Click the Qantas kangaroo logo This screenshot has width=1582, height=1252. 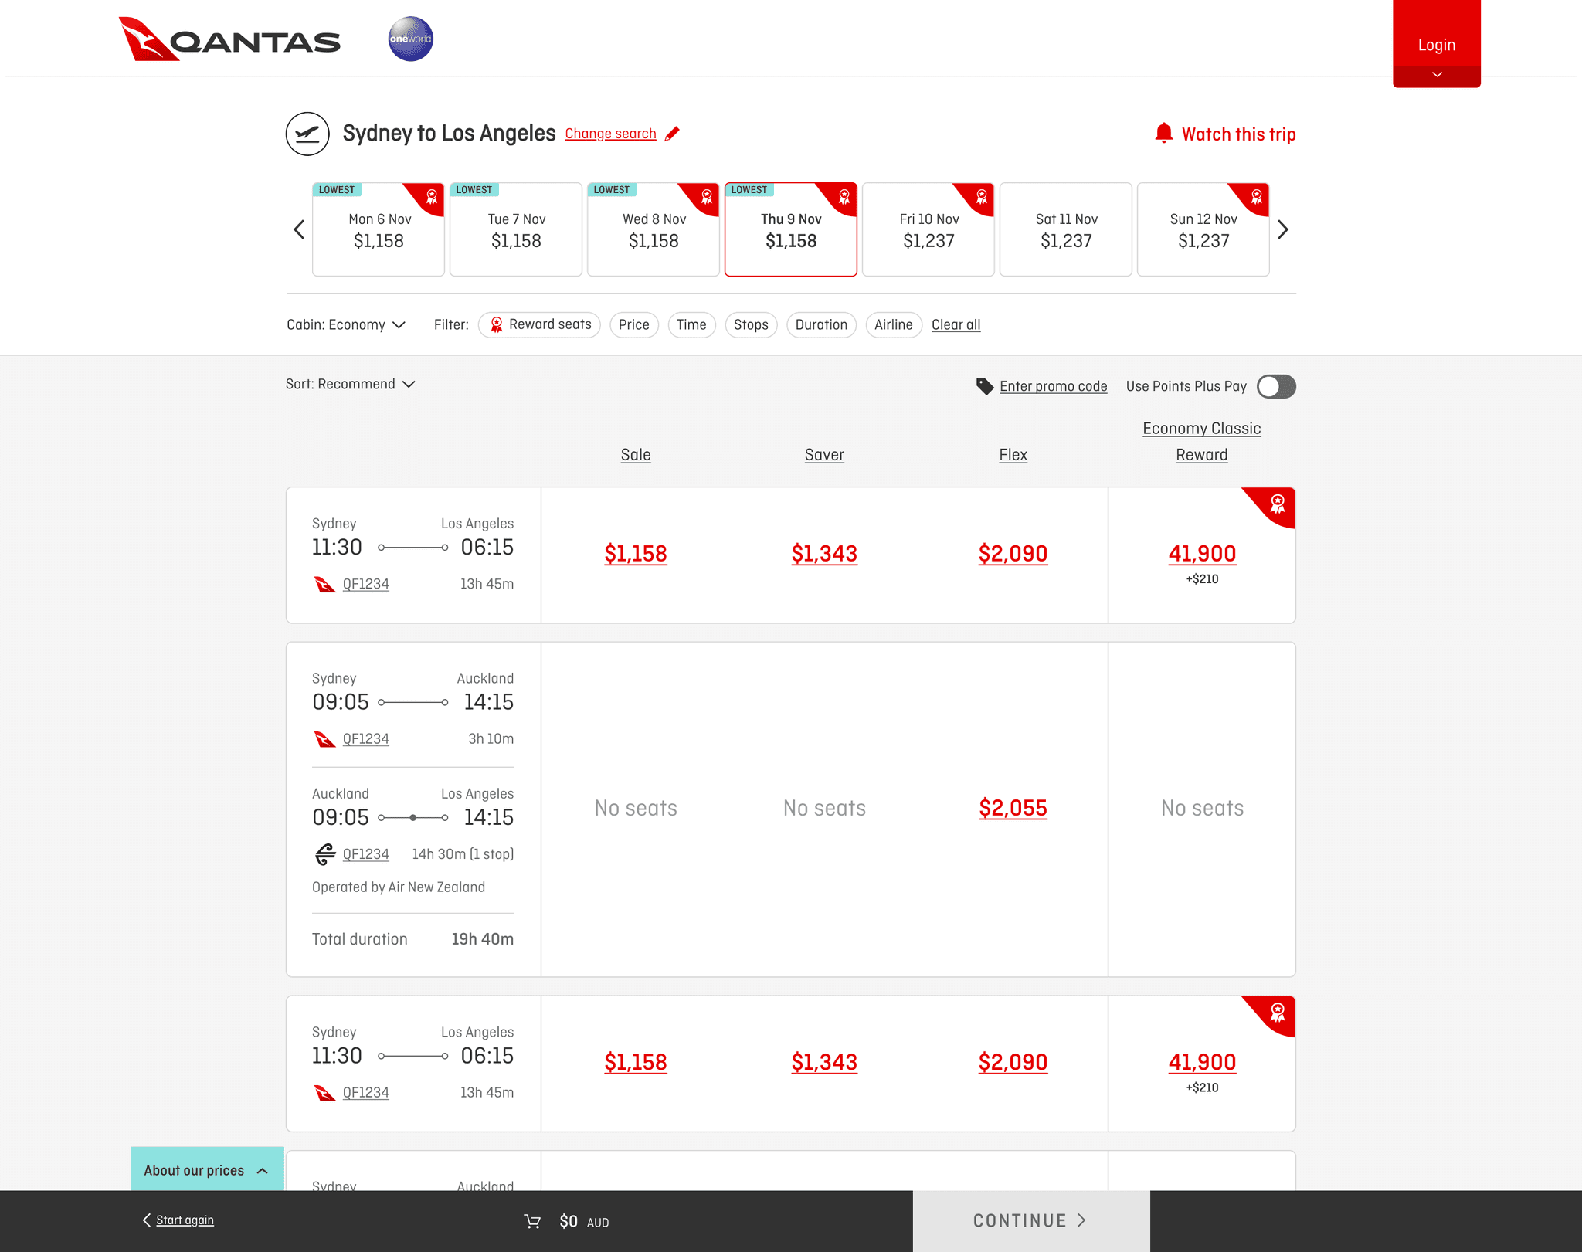coord(229,39)
